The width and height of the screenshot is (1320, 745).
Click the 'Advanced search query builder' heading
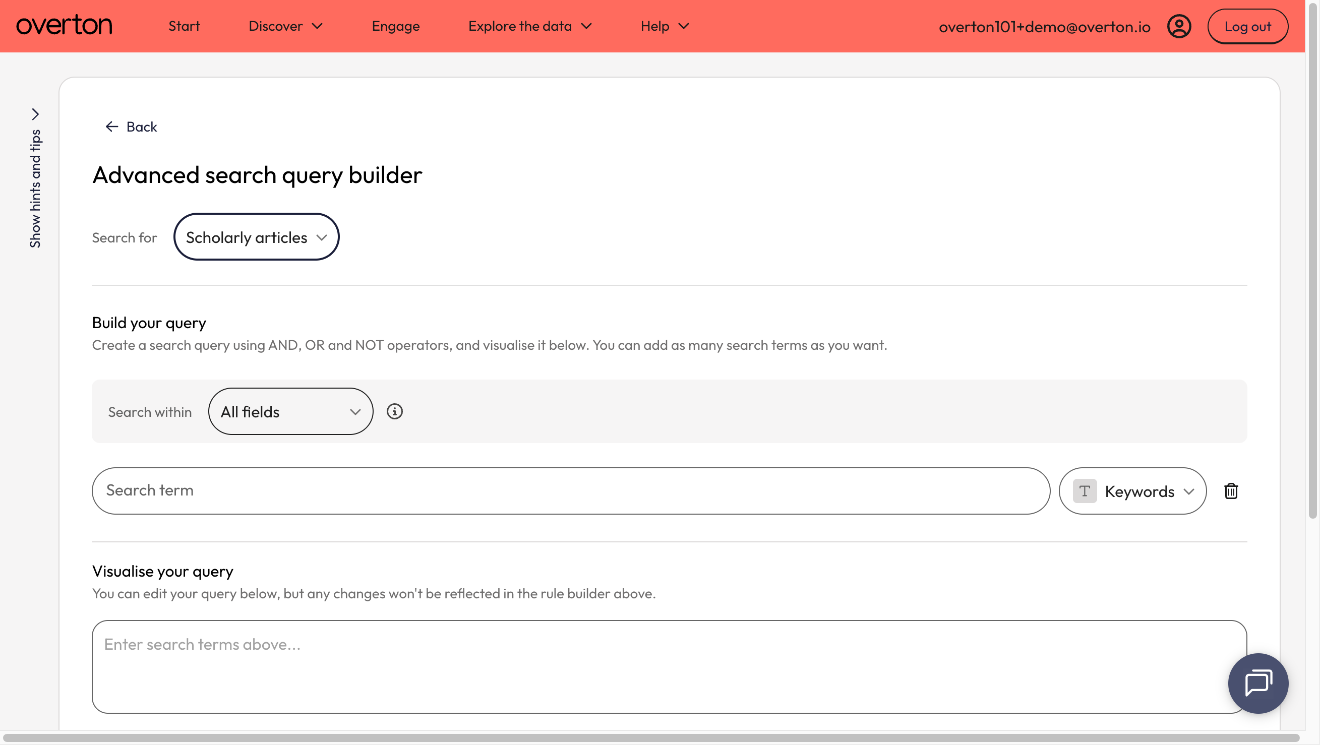click(x=257, y=175)
